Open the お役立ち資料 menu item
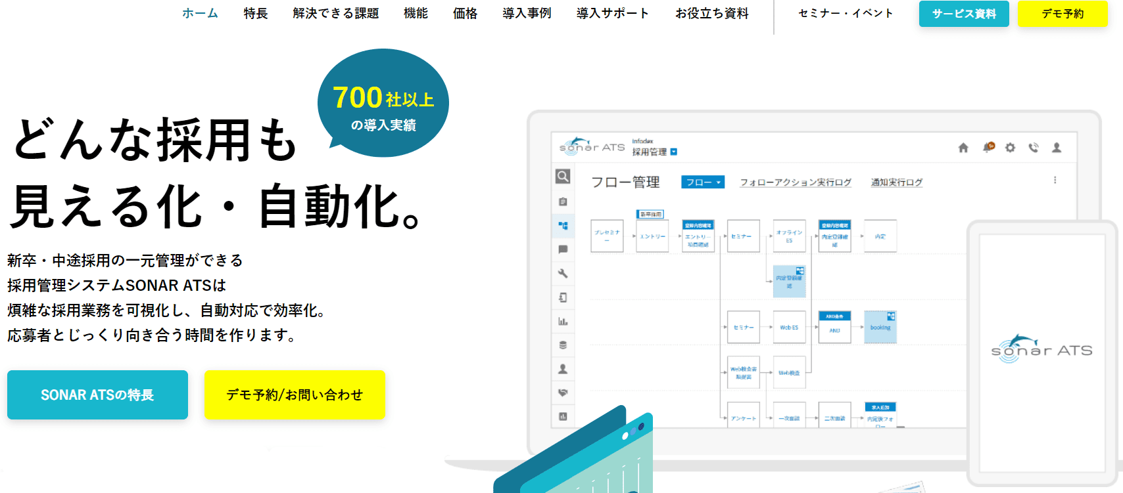The height and width of the screenshot is (493, 1123). (712, 13)
